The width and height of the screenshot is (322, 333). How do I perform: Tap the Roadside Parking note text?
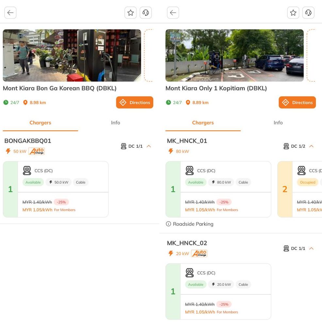click(193, 224)
